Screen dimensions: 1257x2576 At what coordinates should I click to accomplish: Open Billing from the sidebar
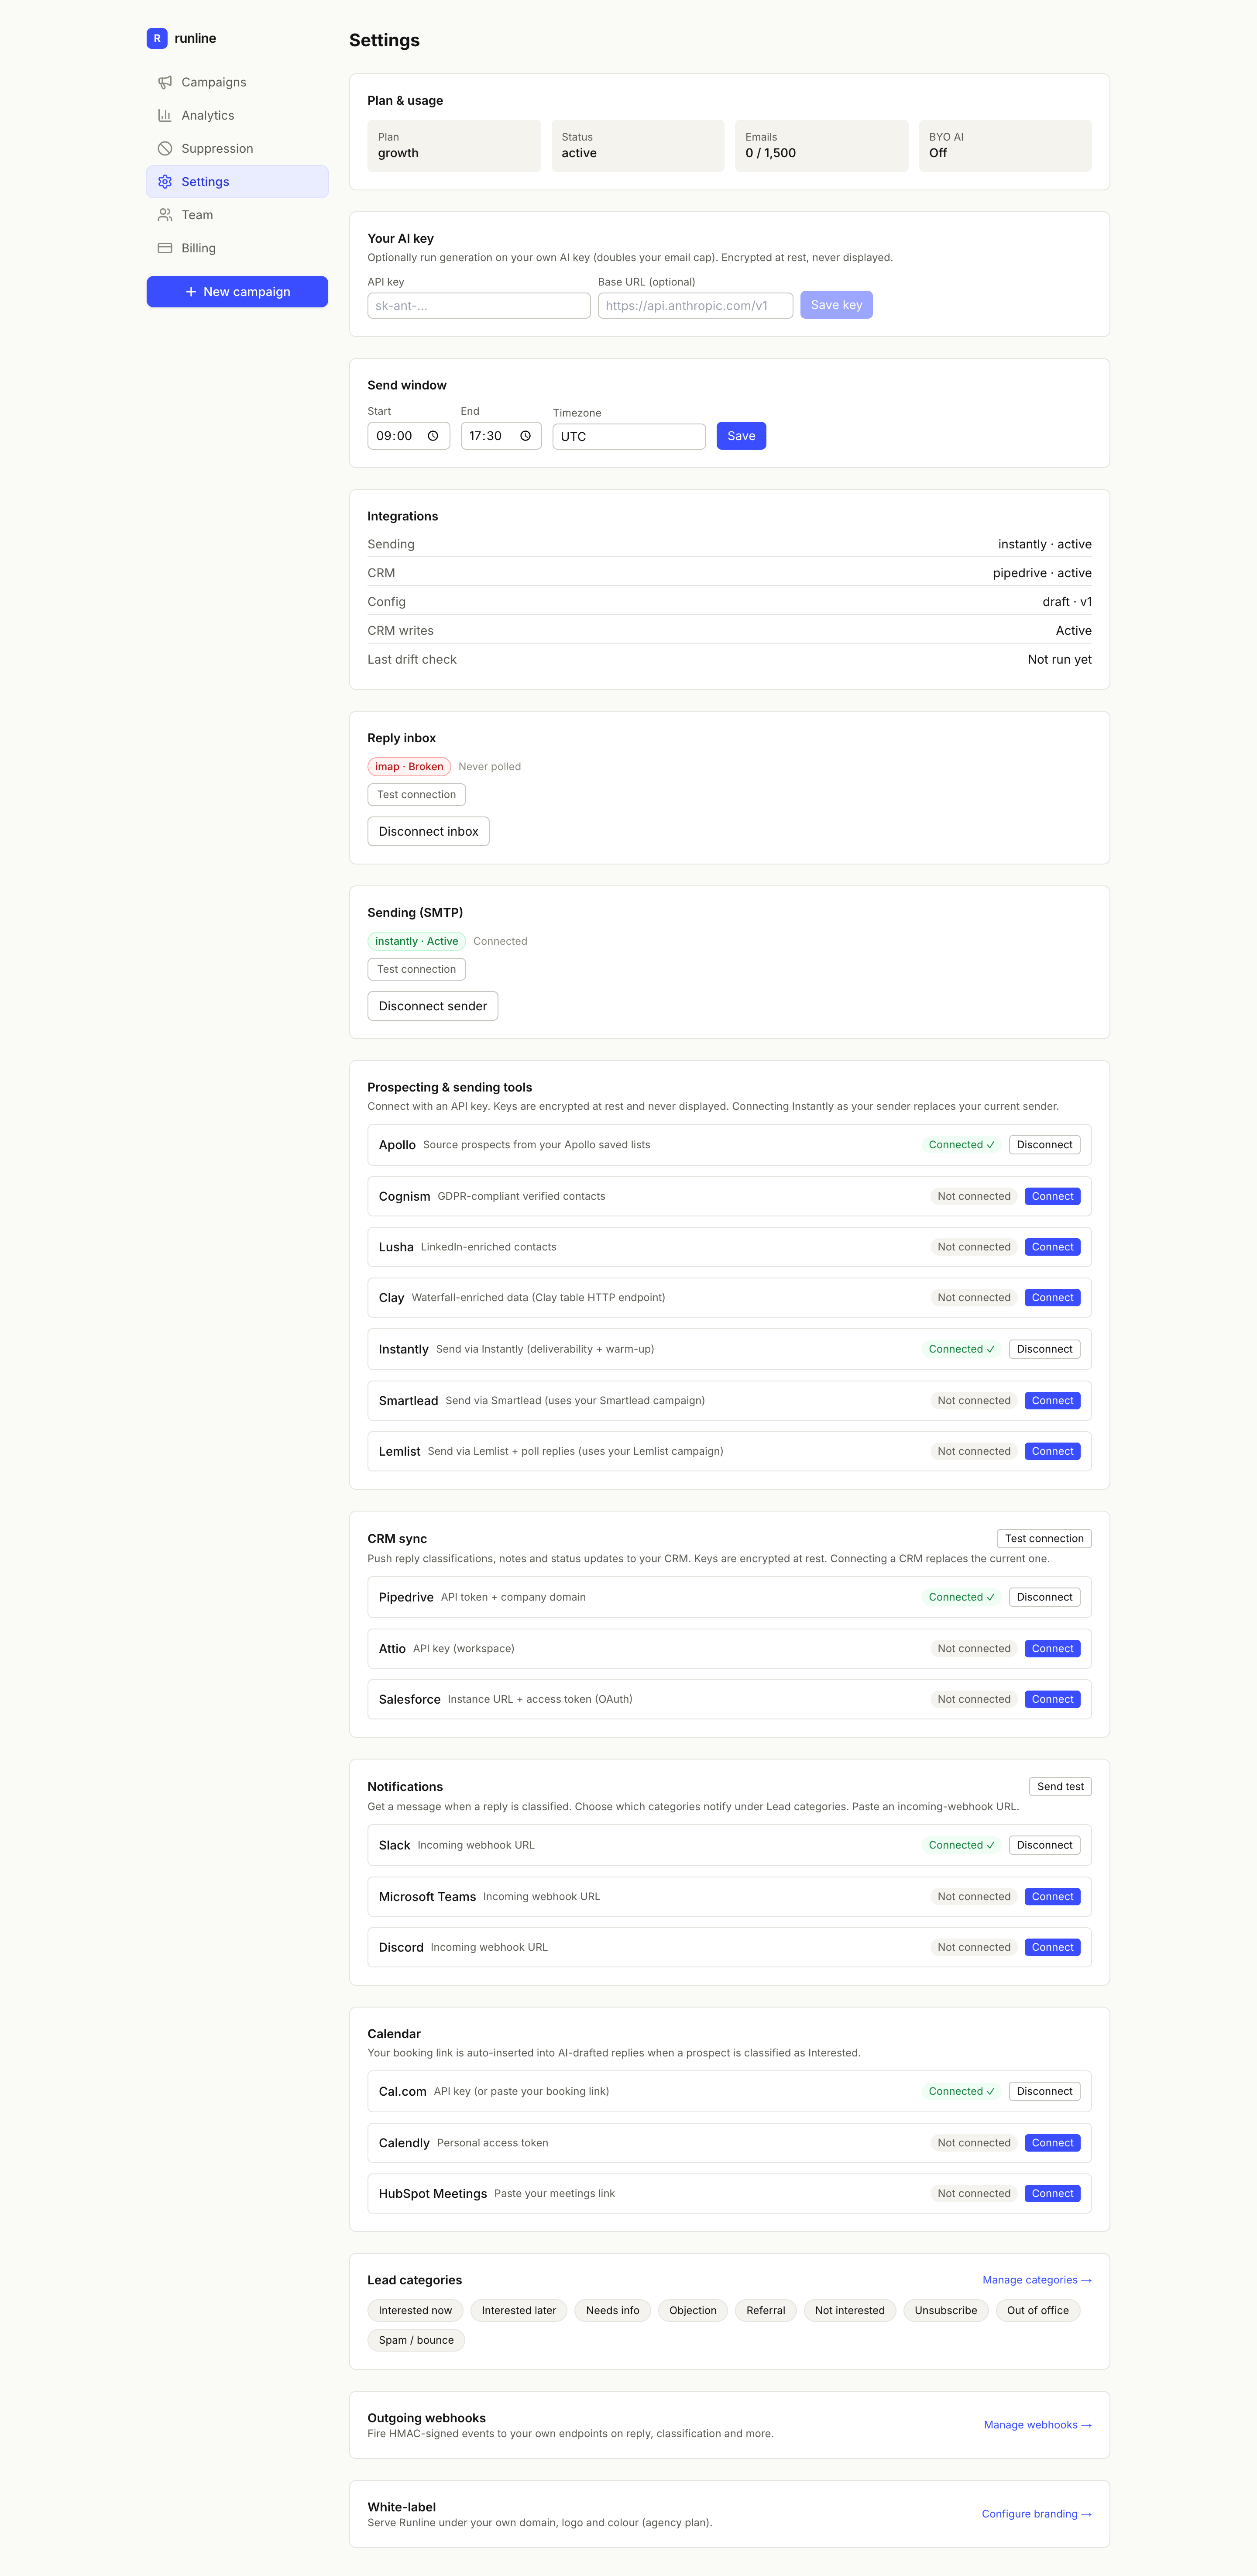pos(237,248)
